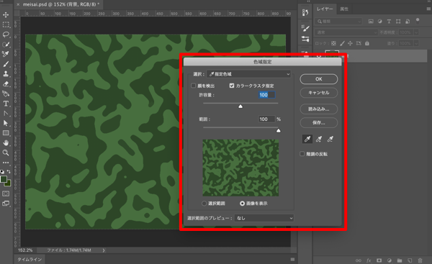Select the Rectangle shape tool
Viewport: 432px width, 264px height.
coord(6,133)
